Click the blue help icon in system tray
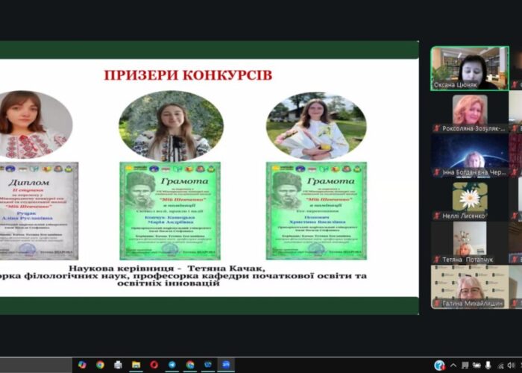 tap(440, 365)
